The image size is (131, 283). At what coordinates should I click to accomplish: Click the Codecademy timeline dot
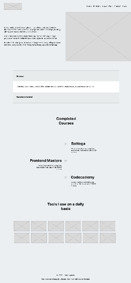click(65, 177)
